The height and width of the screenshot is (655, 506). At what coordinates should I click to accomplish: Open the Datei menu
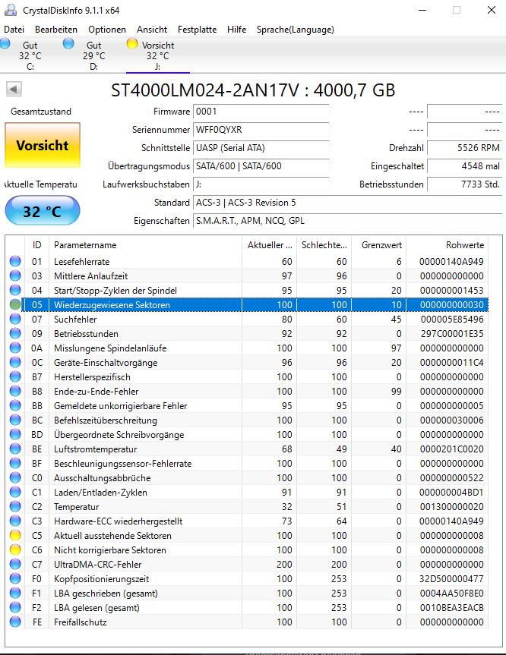[14, 30]
